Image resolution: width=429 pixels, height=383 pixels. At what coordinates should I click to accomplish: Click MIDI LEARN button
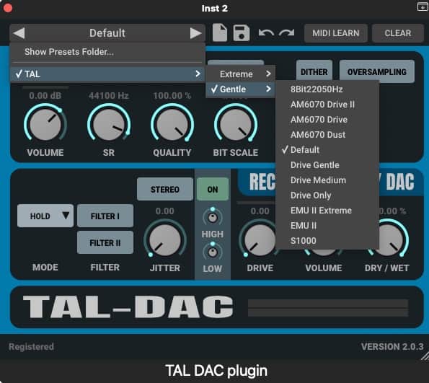[336, 33]
